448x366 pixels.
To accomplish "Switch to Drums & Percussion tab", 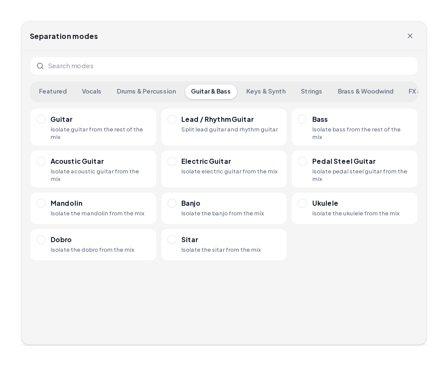I will (x=146, y=91).
